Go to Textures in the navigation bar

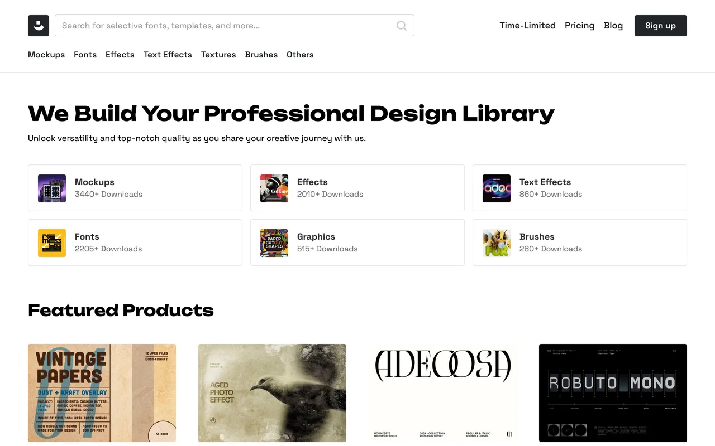[218, 55]
